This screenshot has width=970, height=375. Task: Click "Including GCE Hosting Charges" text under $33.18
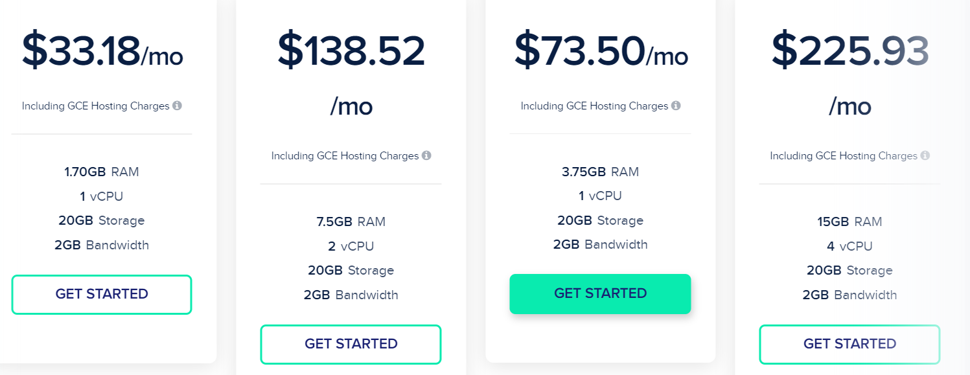click(95, 106)
